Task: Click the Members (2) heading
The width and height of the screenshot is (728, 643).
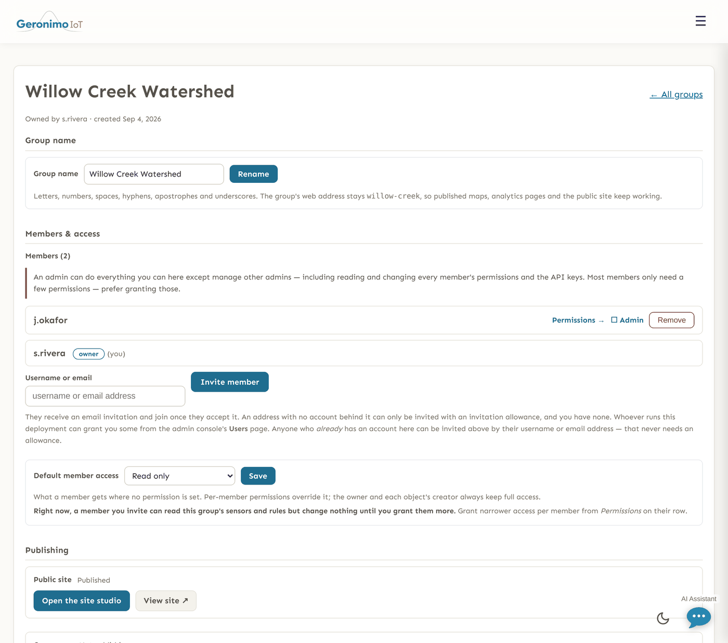Action: tap(48, 256)
